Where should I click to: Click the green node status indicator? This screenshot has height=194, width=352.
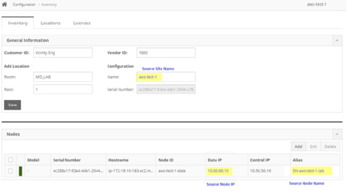click(x=20, y=171)
